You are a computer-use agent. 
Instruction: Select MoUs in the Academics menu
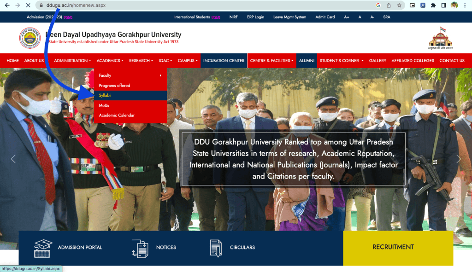point(130,105)
